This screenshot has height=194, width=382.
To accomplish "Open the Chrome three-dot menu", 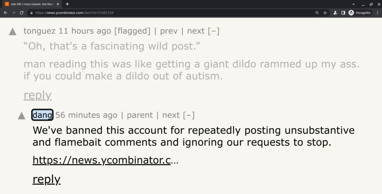I will click(x=378, y=13).
